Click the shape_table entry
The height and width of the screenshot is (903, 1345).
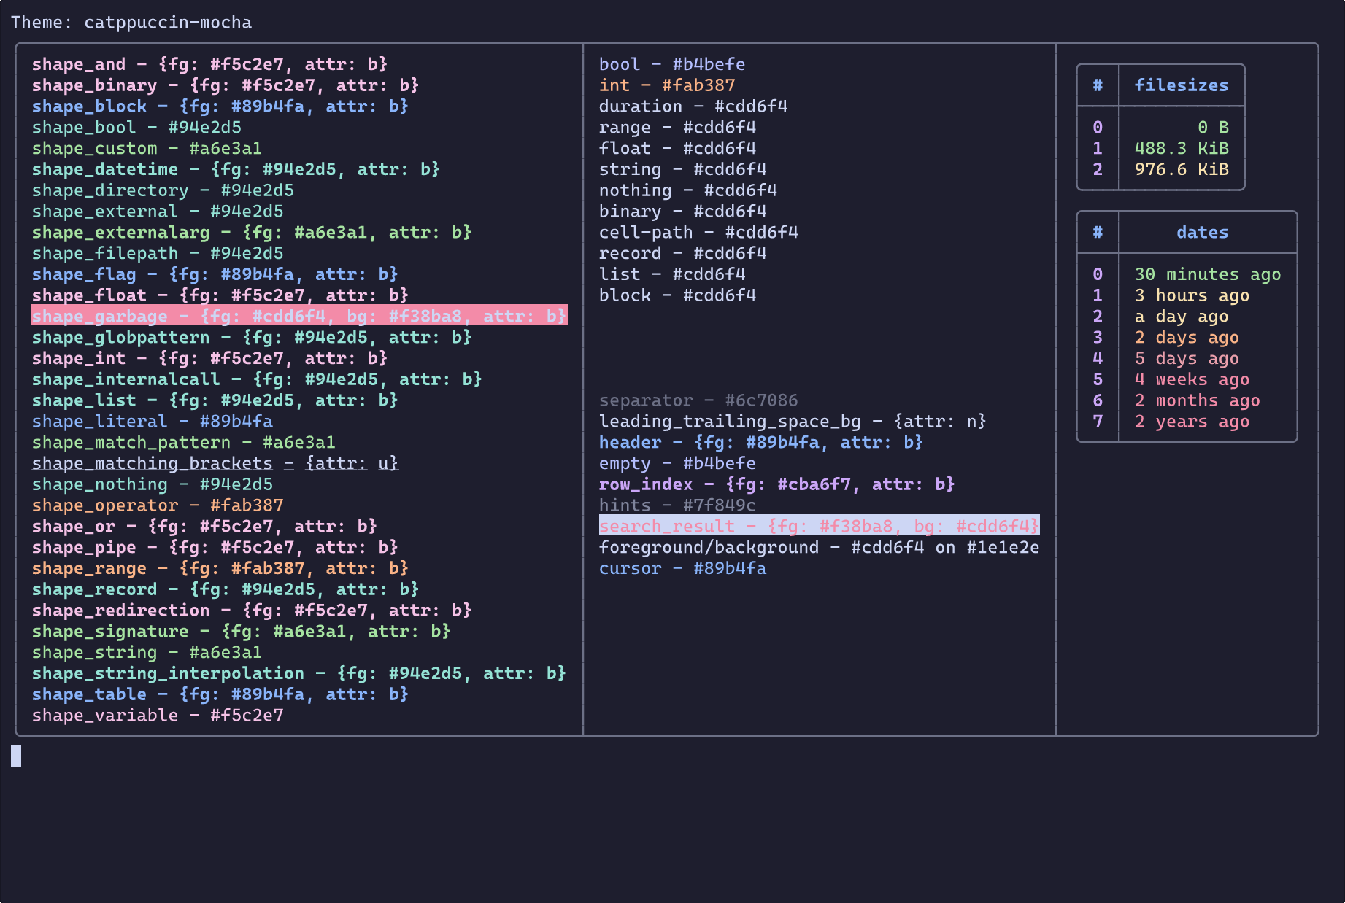click(220, 694)
